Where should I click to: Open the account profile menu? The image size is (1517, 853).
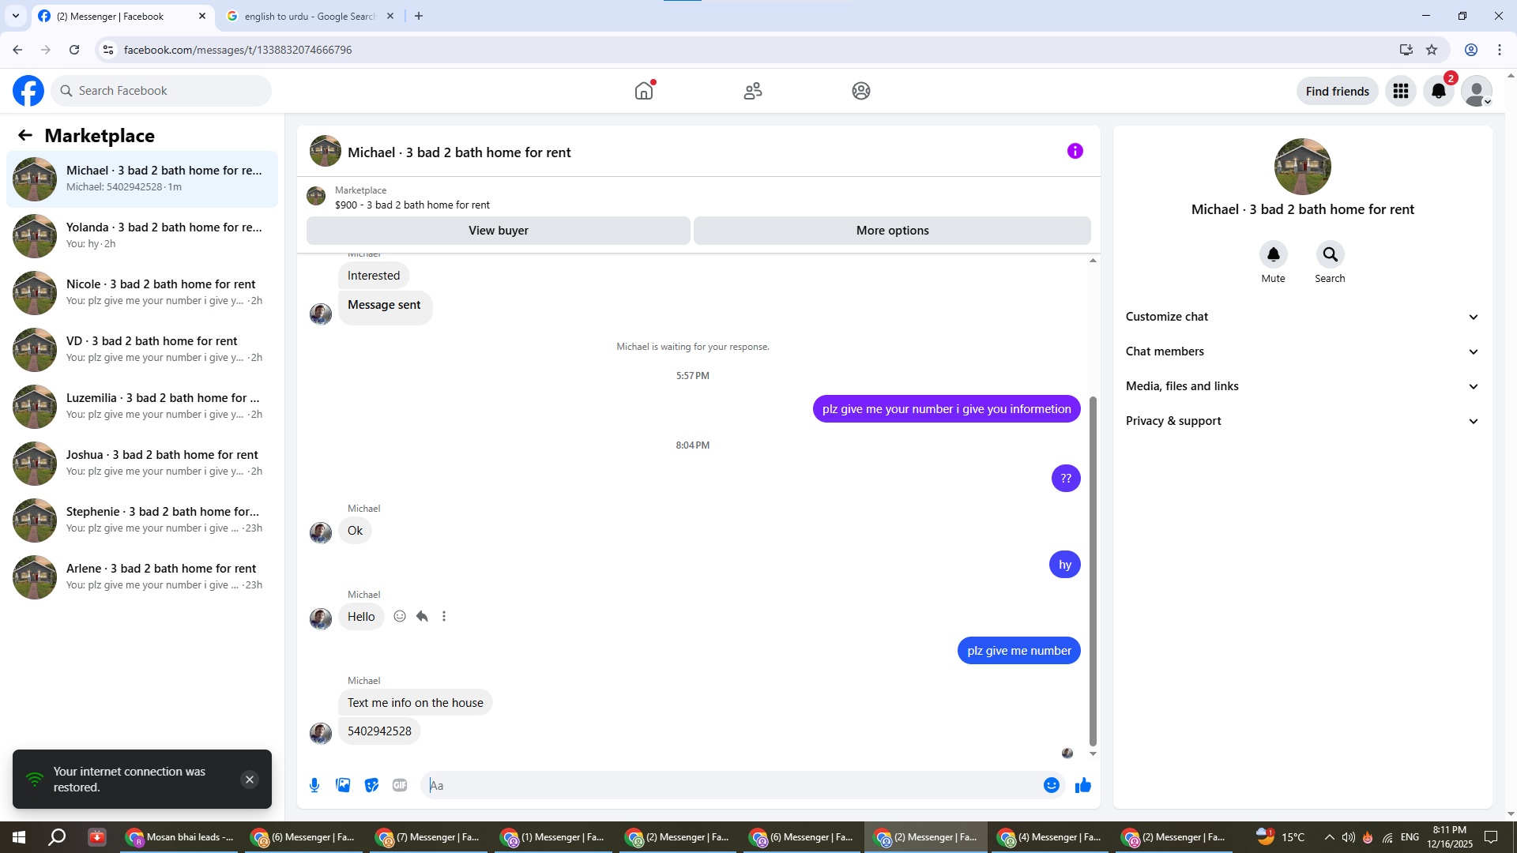click(x=1477, y=91)
